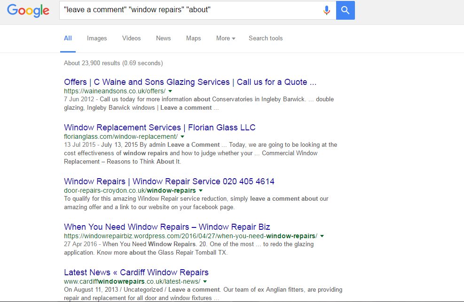Switch to the Images tab
Screen dimensions: 464x302
[97, 38]
